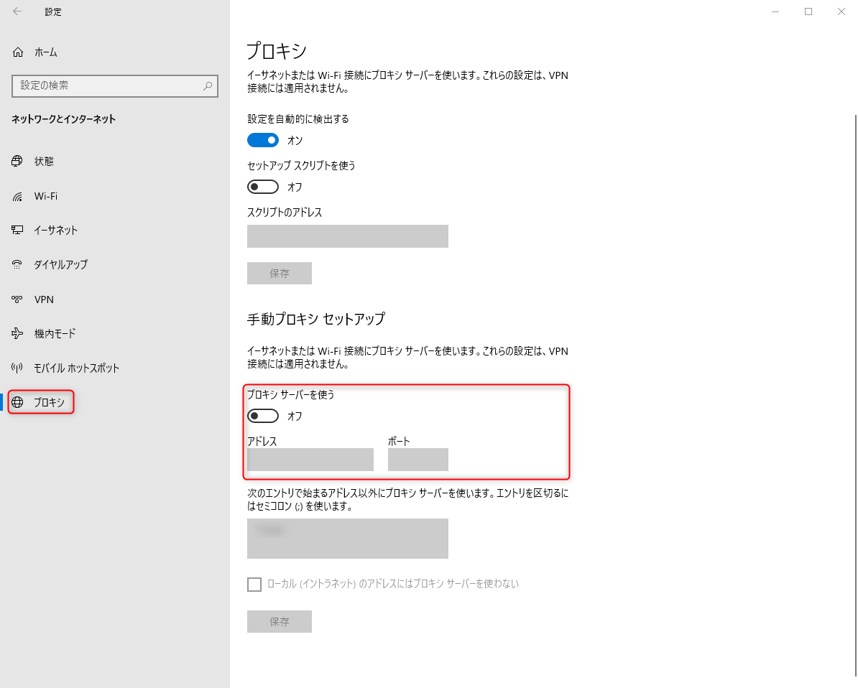Close the 設定 window
The image size is (858, 688).
841,11
